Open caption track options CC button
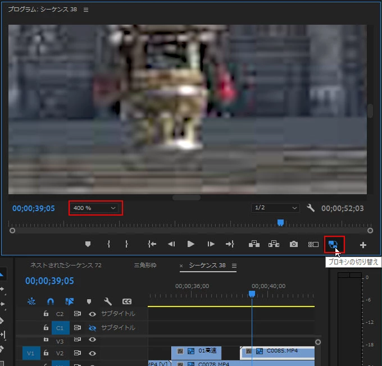The image size is (382, 366). click(x=127, y=301)
